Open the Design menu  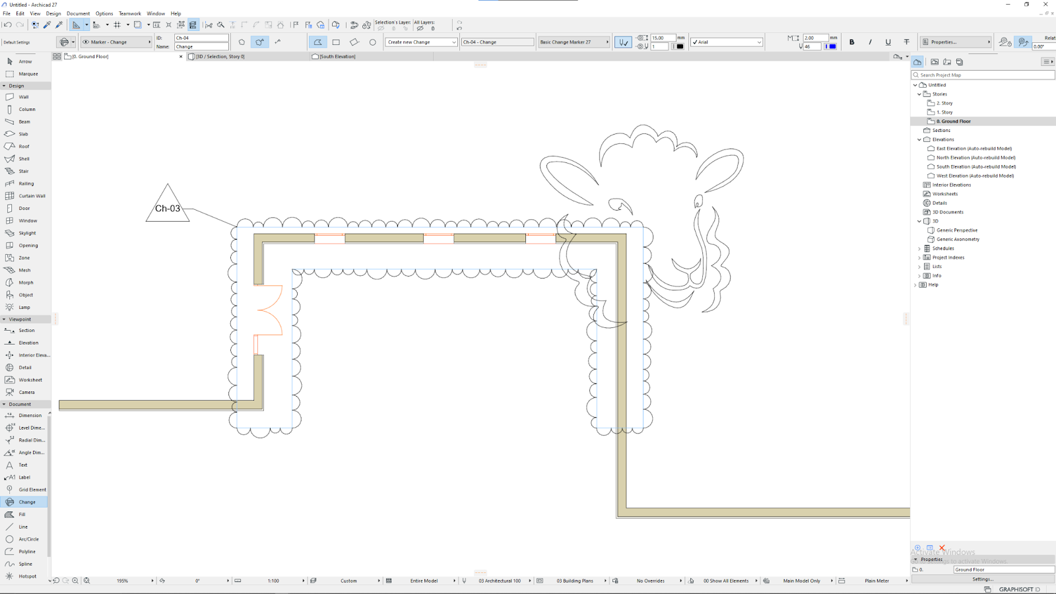53,13
